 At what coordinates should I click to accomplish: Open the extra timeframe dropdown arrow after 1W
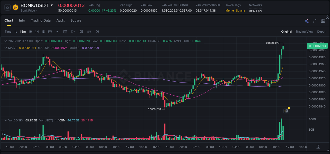click(57, 32)
